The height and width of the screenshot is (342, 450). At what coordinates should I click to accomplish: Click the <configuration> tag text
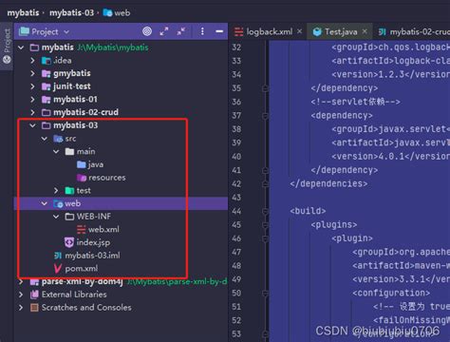tap(391, 293)
